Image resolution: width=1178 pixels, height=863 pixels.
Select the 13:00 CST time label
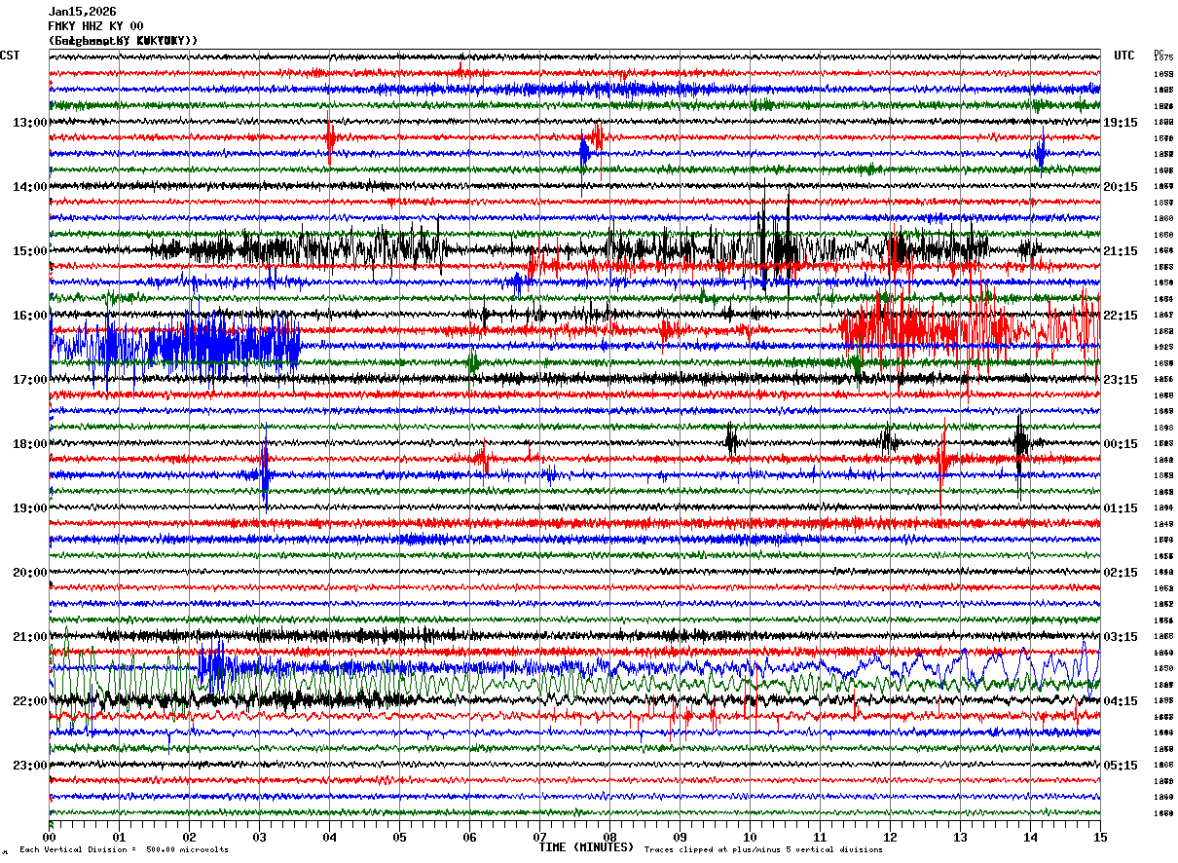(x=30, y=123)
